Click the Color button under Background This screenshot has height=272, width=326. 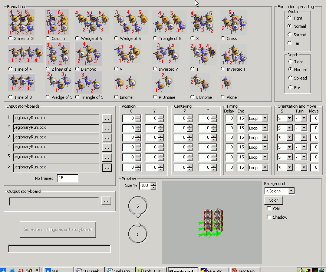click(274, 200)
